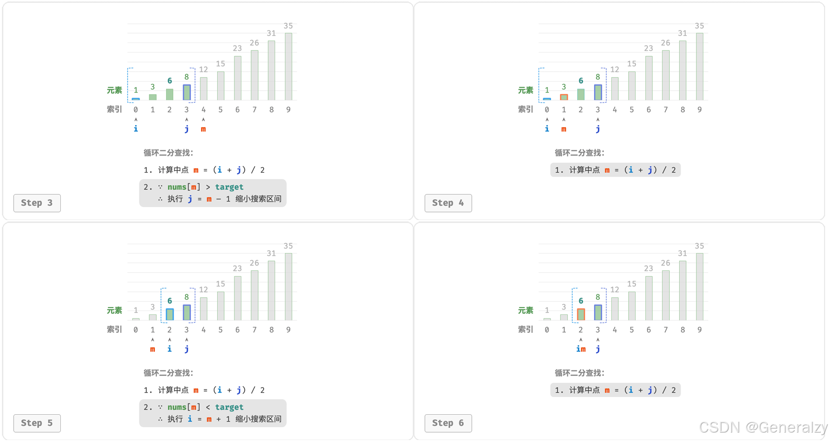830x442 pixels.
Task: Click the bar labeled 15 in Step 4 panel
Action: point(632,86)
